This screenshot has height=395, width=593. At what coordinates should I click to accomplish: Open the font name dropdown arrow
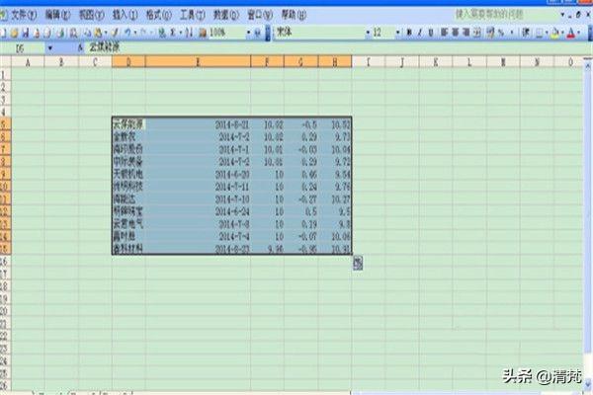[x=368, y=33]
